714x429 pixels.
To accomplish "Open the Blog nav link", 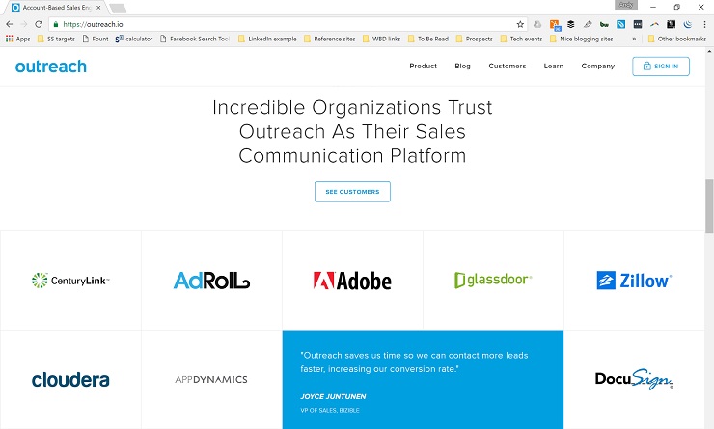I will (462, 66).
